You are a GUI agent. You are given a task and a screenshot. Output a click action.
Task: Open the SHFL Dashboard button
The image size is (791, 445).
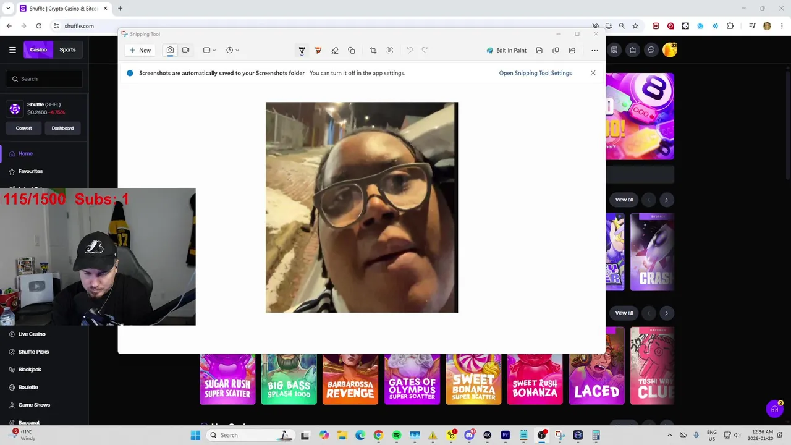pyautogui.click(x=62, y=128)
